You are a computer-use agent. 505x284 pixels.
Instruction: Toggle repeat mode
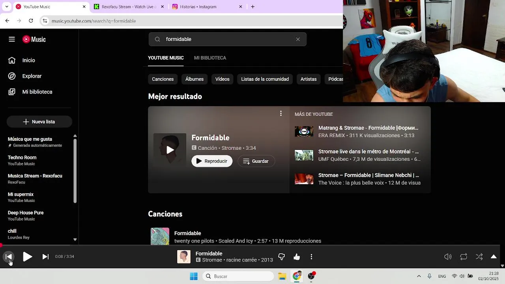click(x=464, y=257)
